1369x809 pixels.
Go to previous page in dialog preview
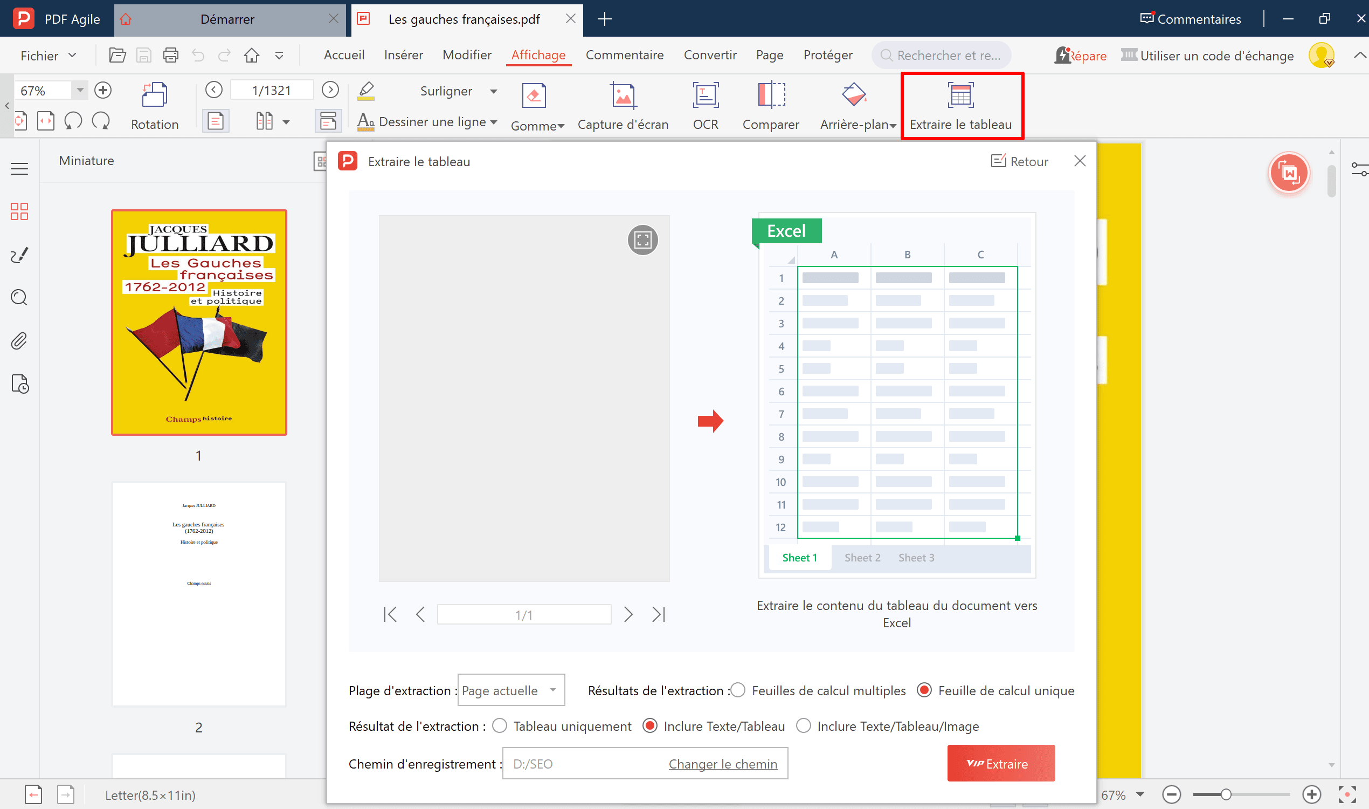click(x=420, y=614)
